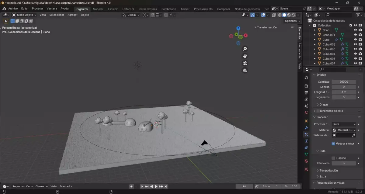Click the Cantidad 20000 value field

coord(344,81)
